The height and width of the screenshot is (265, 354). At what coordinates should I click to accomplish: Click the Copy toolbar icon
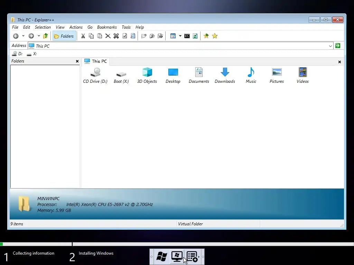point(91,36)
